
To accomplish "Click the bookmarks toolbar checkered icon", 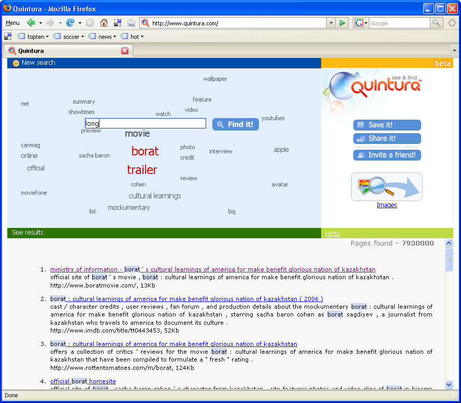I will (8, 36).
